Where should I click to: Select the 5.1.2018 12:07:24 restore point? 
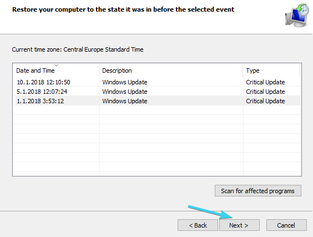click(156, 92)
